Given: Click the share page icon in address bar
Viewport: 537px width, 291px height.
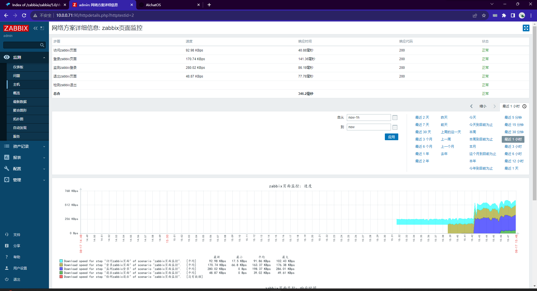Looking at the screenshot, I should pyautogui.click(x=475, y=15).
